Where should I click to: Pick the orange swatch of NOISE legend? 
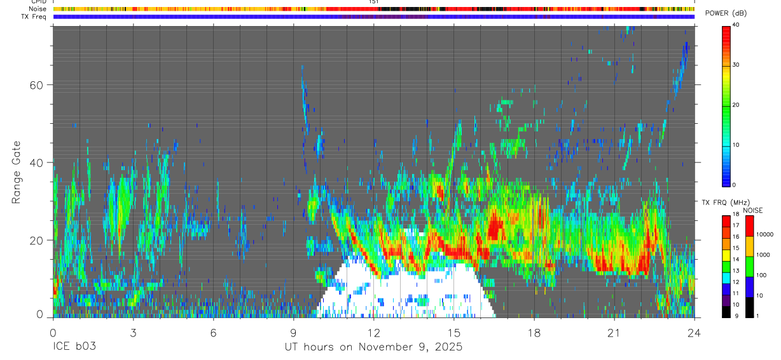(x=750, y=246)
